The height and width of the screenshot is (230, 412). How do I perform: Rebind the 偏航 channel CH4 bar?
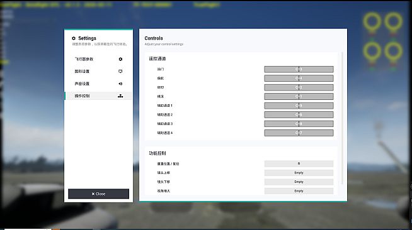299,78
